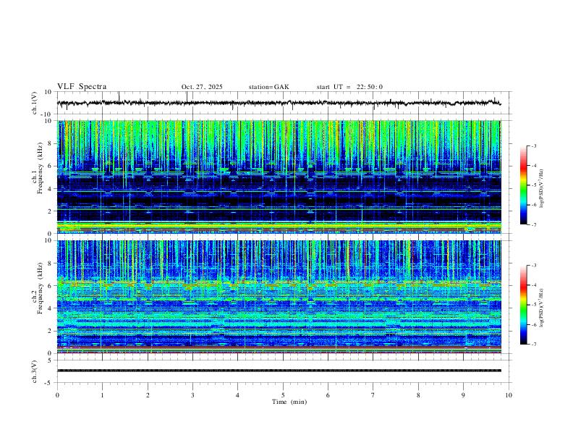Click time axis tick label "9"
This screenshot has height=443, width=573.
point(463,395)
